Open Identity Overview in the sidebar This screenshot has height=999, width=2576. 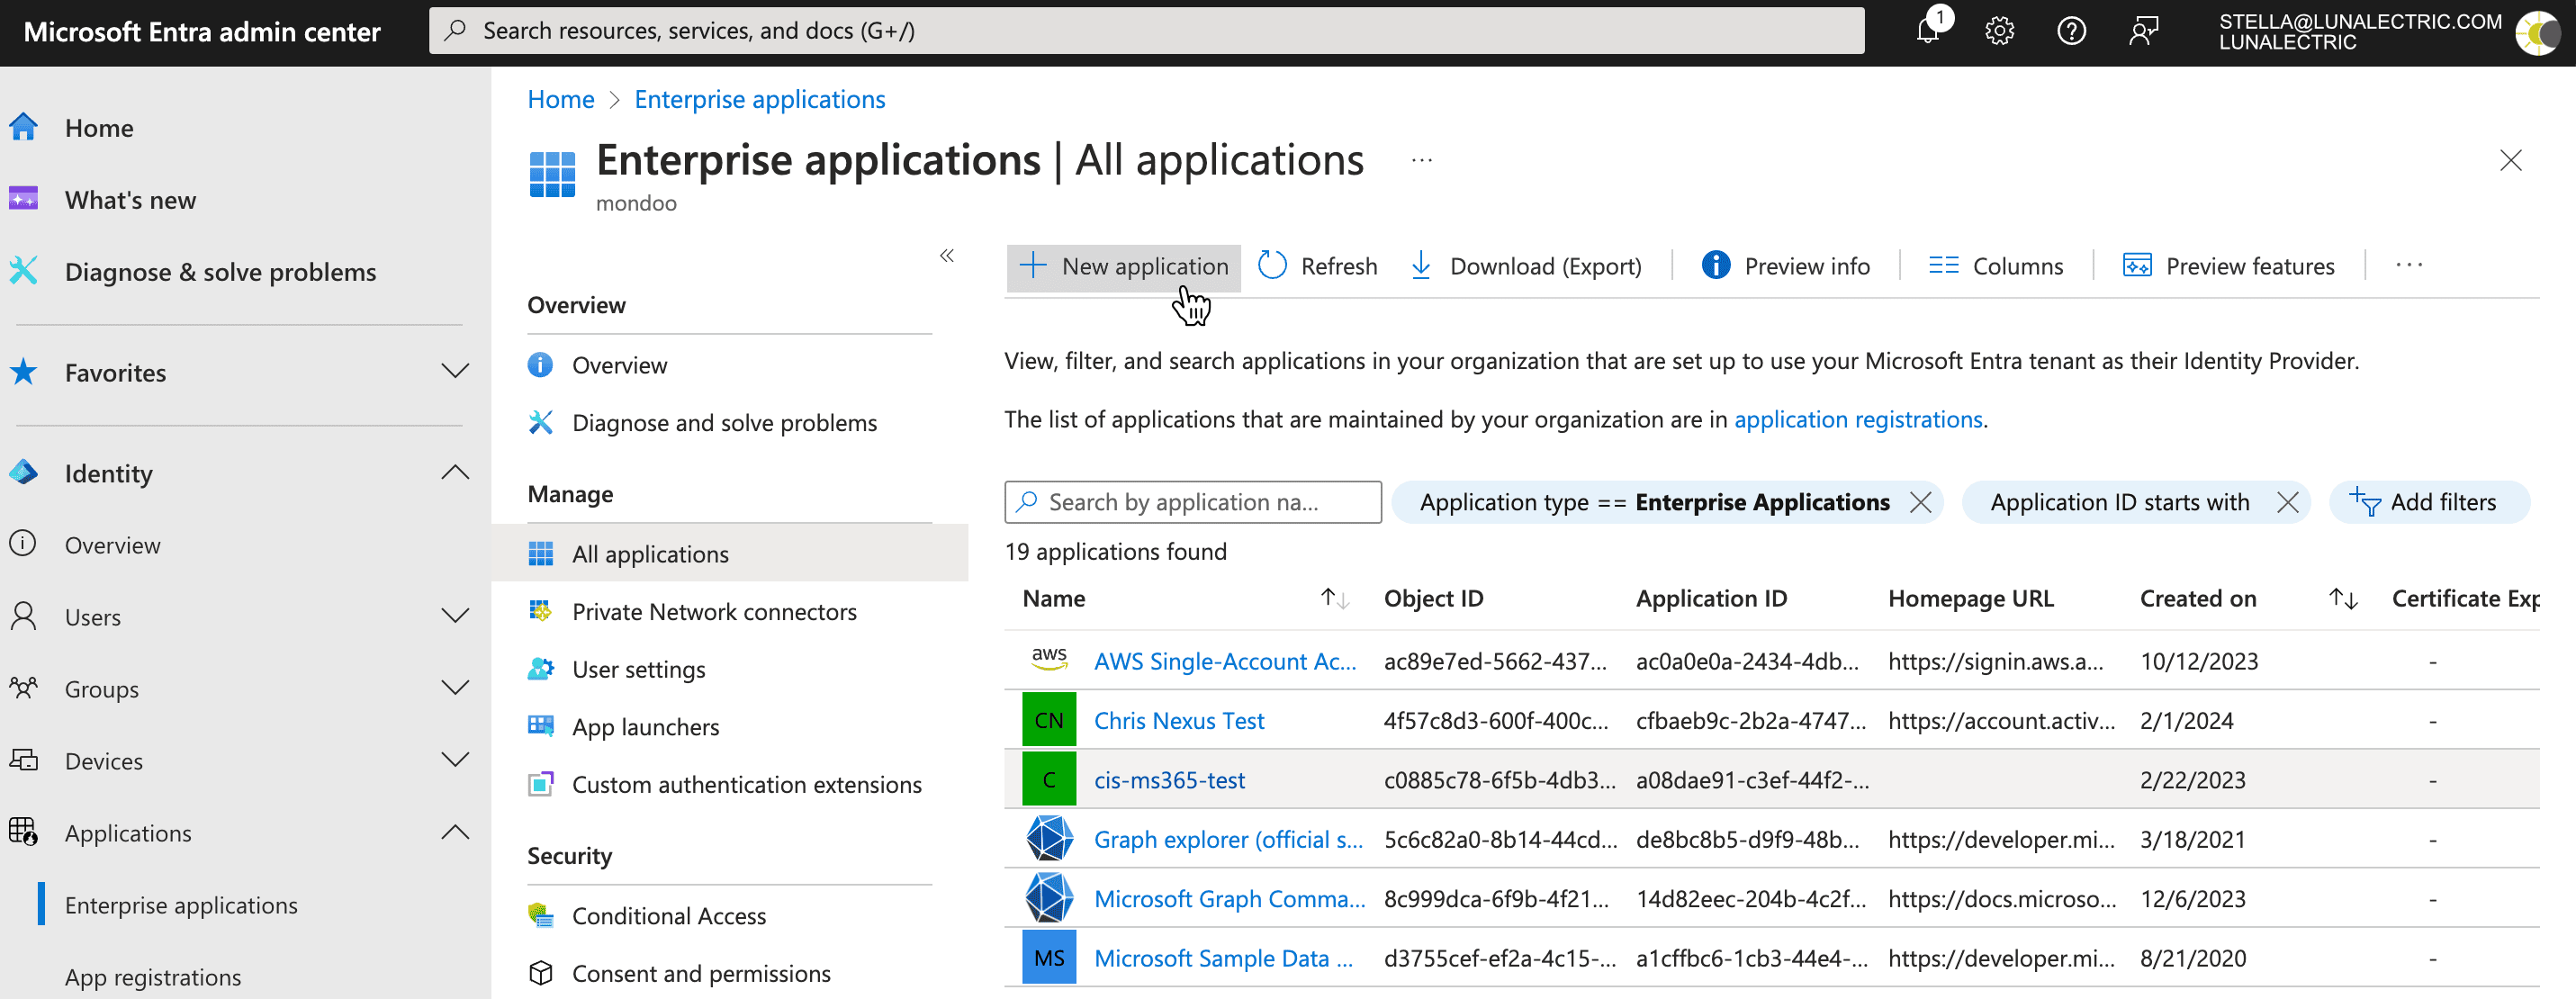(x=112, y=545)
